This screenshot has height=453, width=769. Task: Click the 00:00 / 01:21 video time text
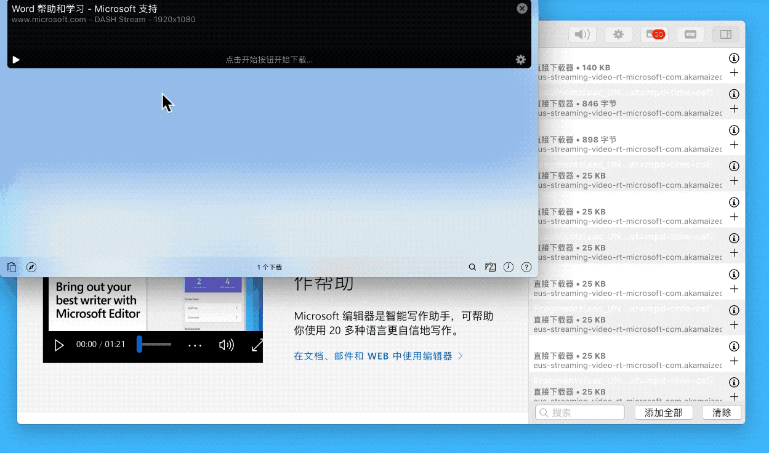(100, 345)
